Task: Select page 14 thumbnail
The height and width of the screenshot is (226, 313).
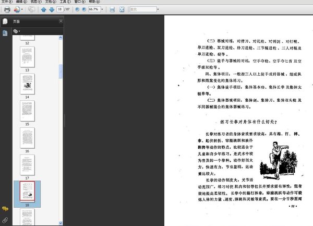Action: point(27,84)
